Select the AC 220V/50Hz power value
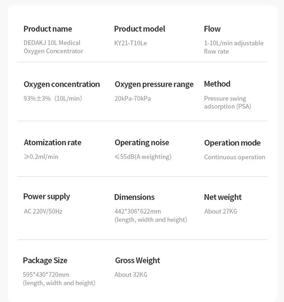The image size is (284, 302). (43, 211)
